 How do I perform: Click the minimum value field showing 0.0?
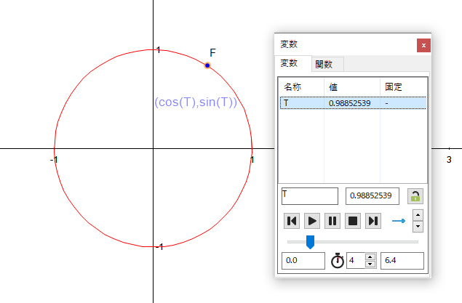(x=303, y=261)
